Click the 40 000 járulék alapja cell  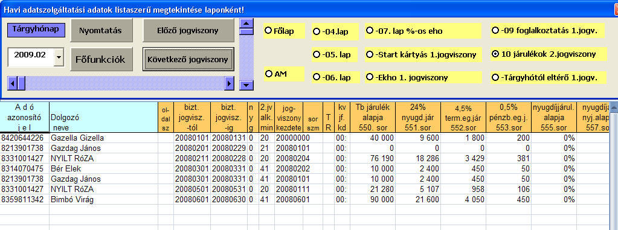click(x=373, y=138)
